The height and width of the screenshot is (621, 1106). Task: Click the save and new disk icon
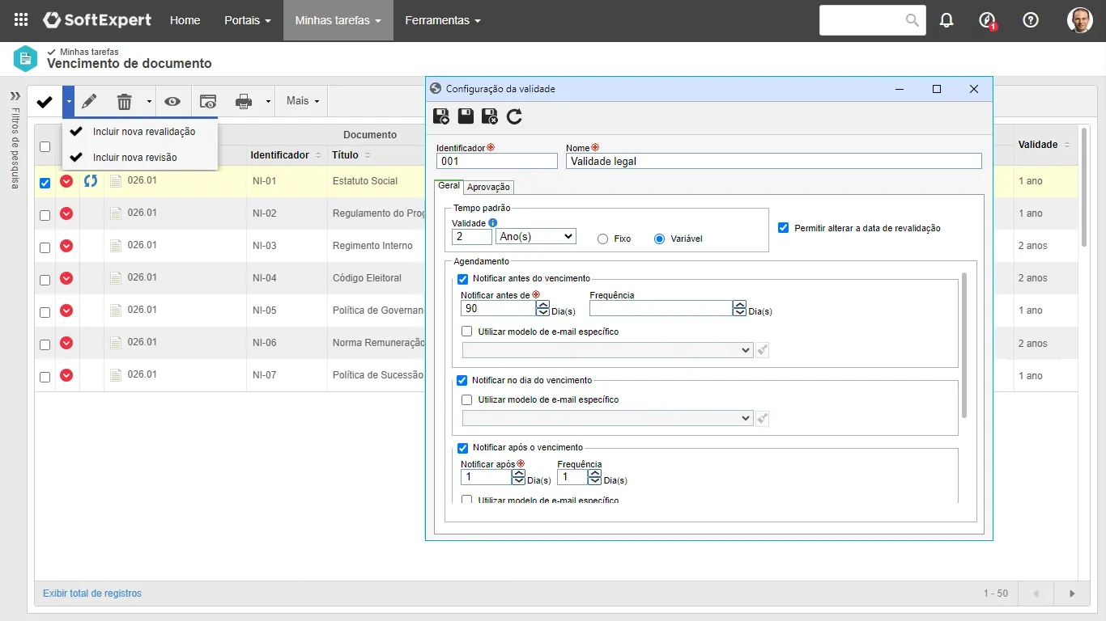pos(441,116)
